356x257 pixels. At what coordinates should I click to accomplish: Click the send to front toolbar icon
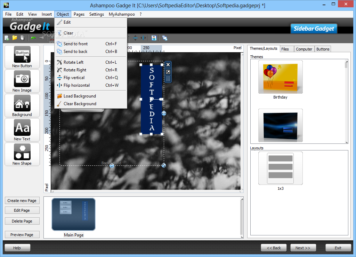165,38
